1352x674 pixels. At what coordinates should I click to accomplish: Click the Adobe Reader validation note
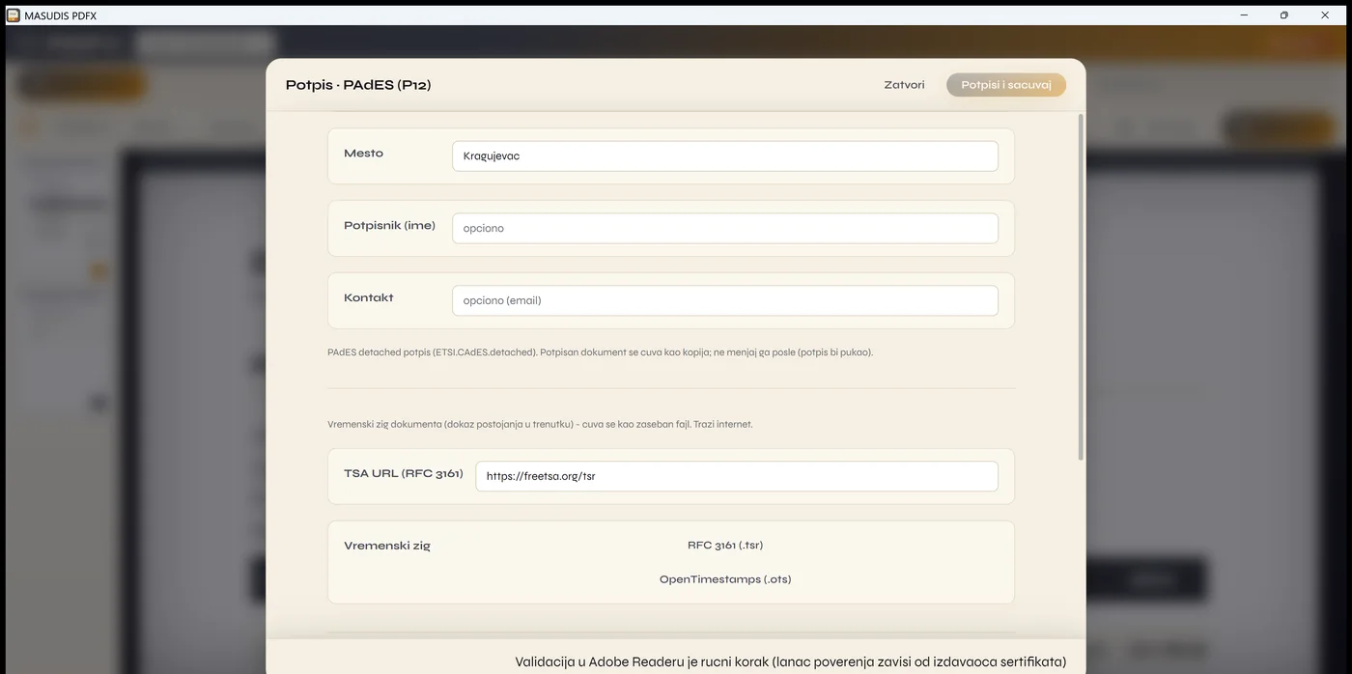(x=790, y=661)
